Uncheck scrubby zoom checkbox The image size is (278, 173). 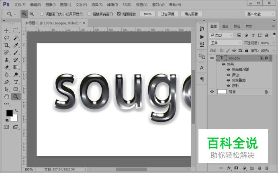119,14
